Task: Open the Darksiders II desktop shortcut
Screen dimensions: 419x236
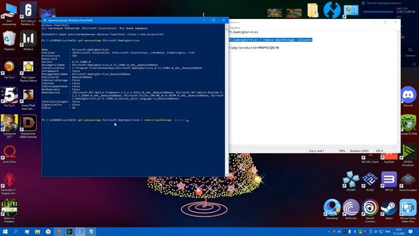Action: 9,184
